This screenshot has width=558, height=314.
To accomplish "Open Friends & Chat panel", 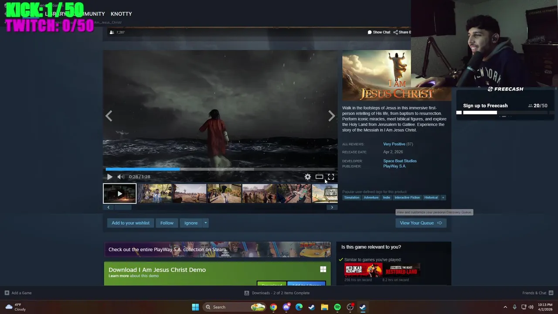I will tap(534, 293).
